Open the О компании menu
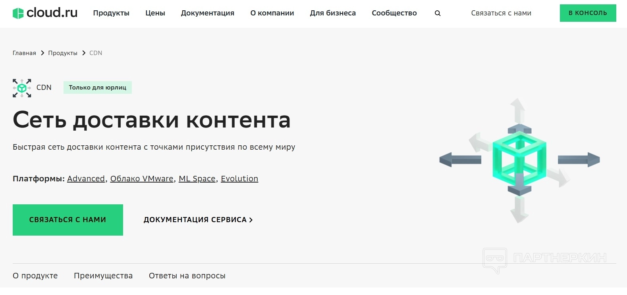 click(272, 13)
